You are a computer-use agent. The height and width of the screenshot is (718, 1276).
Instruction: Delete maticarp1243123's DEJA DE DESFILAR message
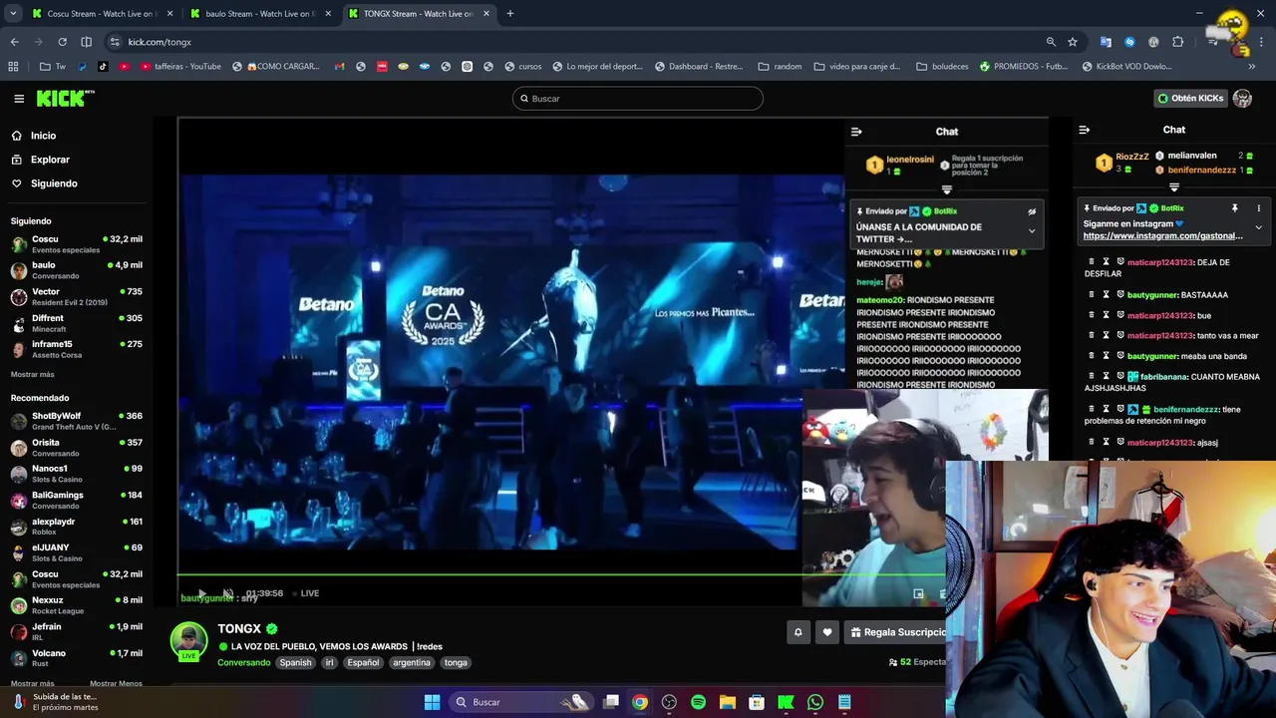pyautogui.click(x=1092, y=262)
